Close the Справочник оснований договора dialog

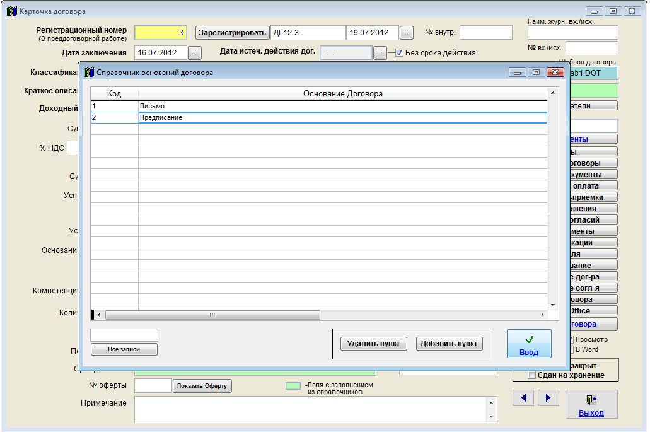(x=555, y=73)
